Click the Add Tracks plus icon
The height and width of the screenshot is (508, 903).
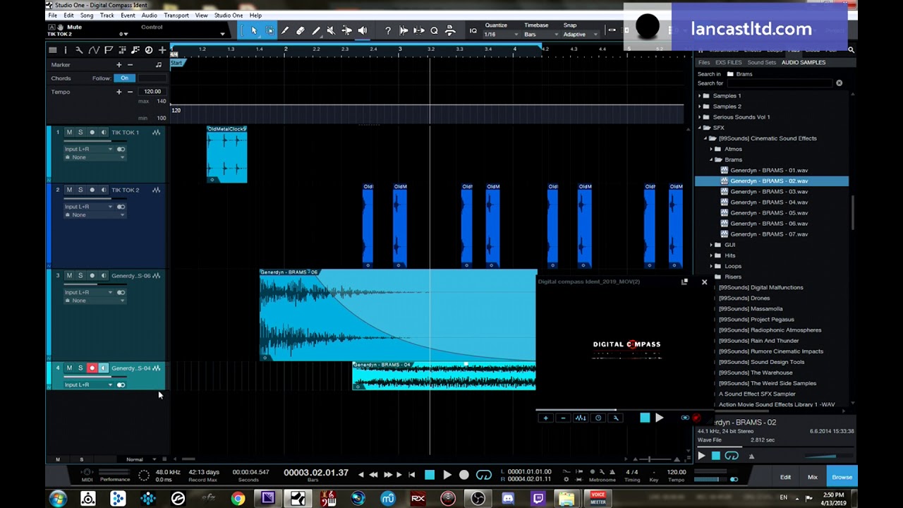[162, 50]
